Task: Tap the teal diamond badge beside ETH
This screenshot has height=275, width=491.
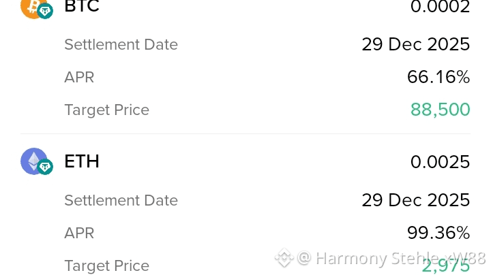Action: (45, 167)
